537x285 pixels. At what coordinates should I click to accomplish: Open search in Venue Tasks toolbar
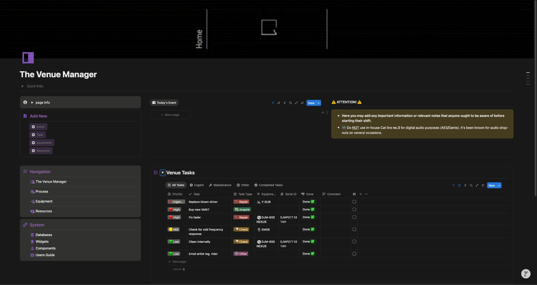pos(471,185)
